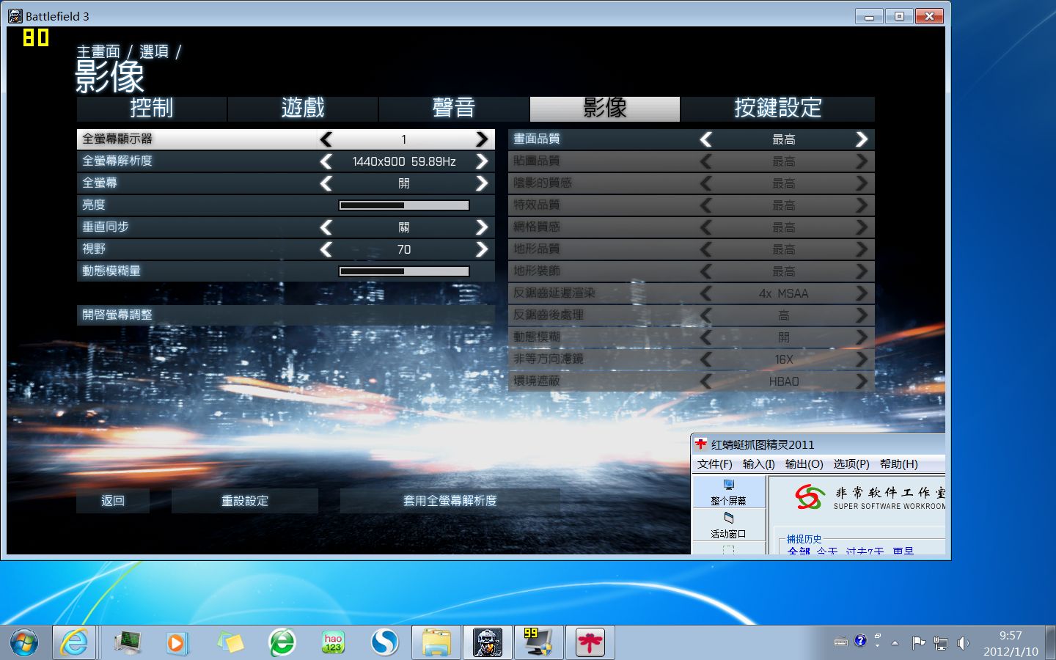Click 選項 breadcrumb link

click(154, 51)
